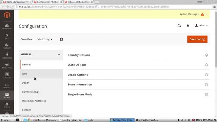Viewport: 217px width, 122px height.
Task: Click the Save Config button
Action: [197, 39]
